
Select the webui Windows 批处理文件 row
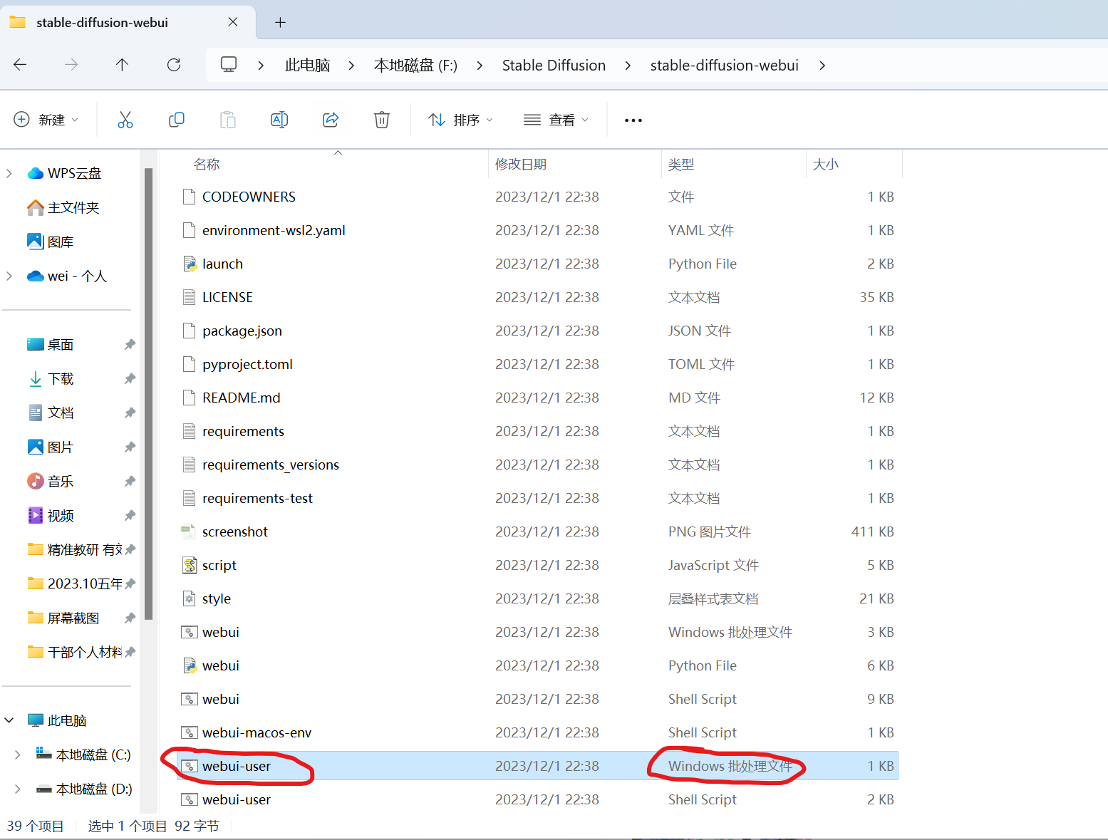click(537, 632)
